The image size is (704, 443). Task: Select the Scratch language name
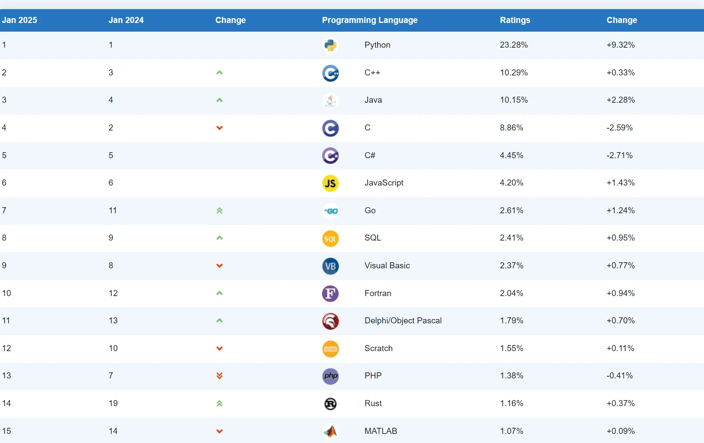point(378,348)
